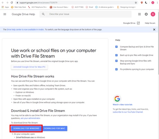Bookmark this page with the star icon
The image size is (159, 139).
pyautogui.click(x=136, y=3)
